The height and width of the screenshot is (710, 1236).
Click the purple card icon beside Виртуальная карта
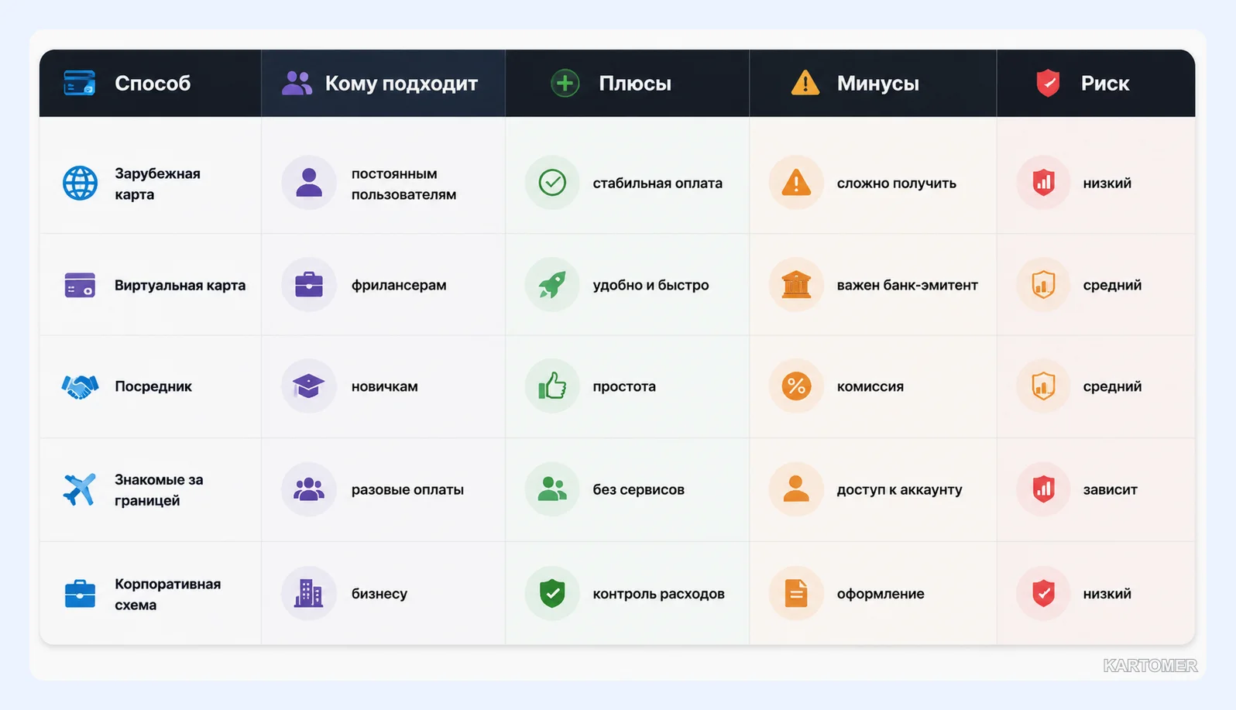point(80,285)
